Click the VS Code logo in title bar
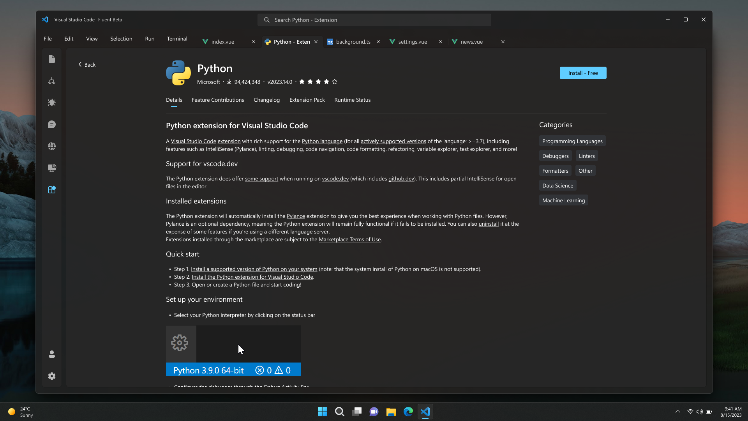The width and height of the screenshot is (748, 421). (45, 19)
